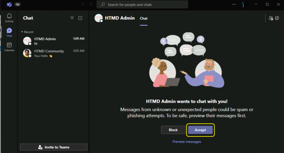Maximize the Teams window

(x=267, y=4)
